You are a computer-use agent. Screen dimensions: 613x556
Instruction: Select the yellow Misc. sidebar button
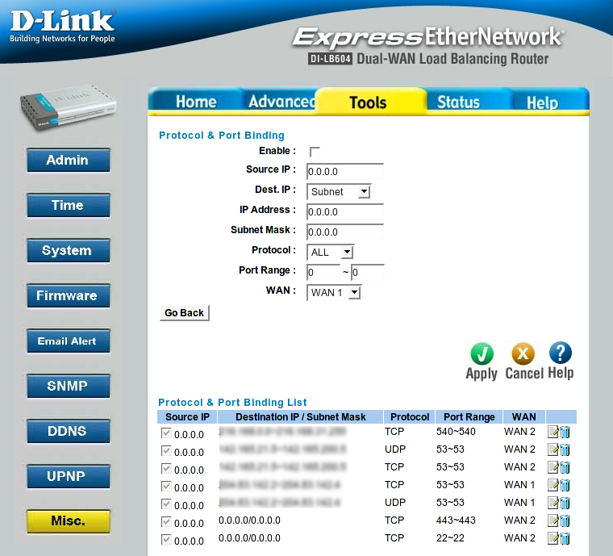coord(68,521)
